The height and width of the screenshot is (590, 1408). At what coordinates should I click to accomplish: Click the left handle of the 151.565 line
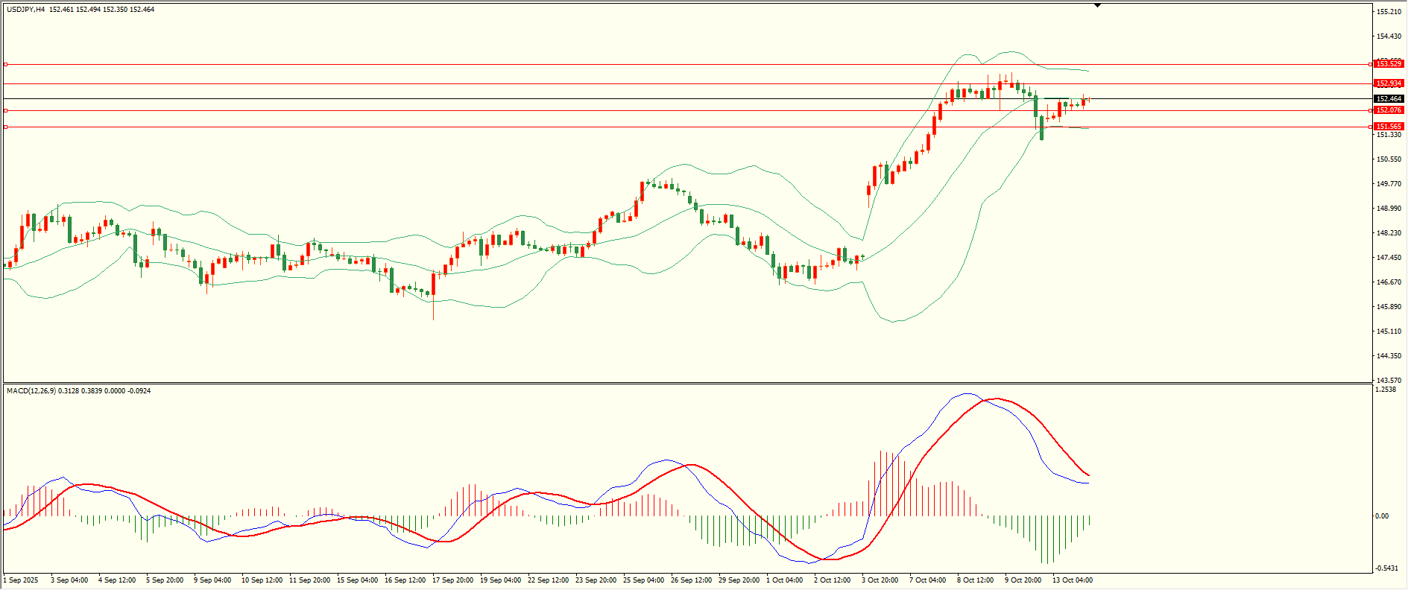(x=5, y=127)
